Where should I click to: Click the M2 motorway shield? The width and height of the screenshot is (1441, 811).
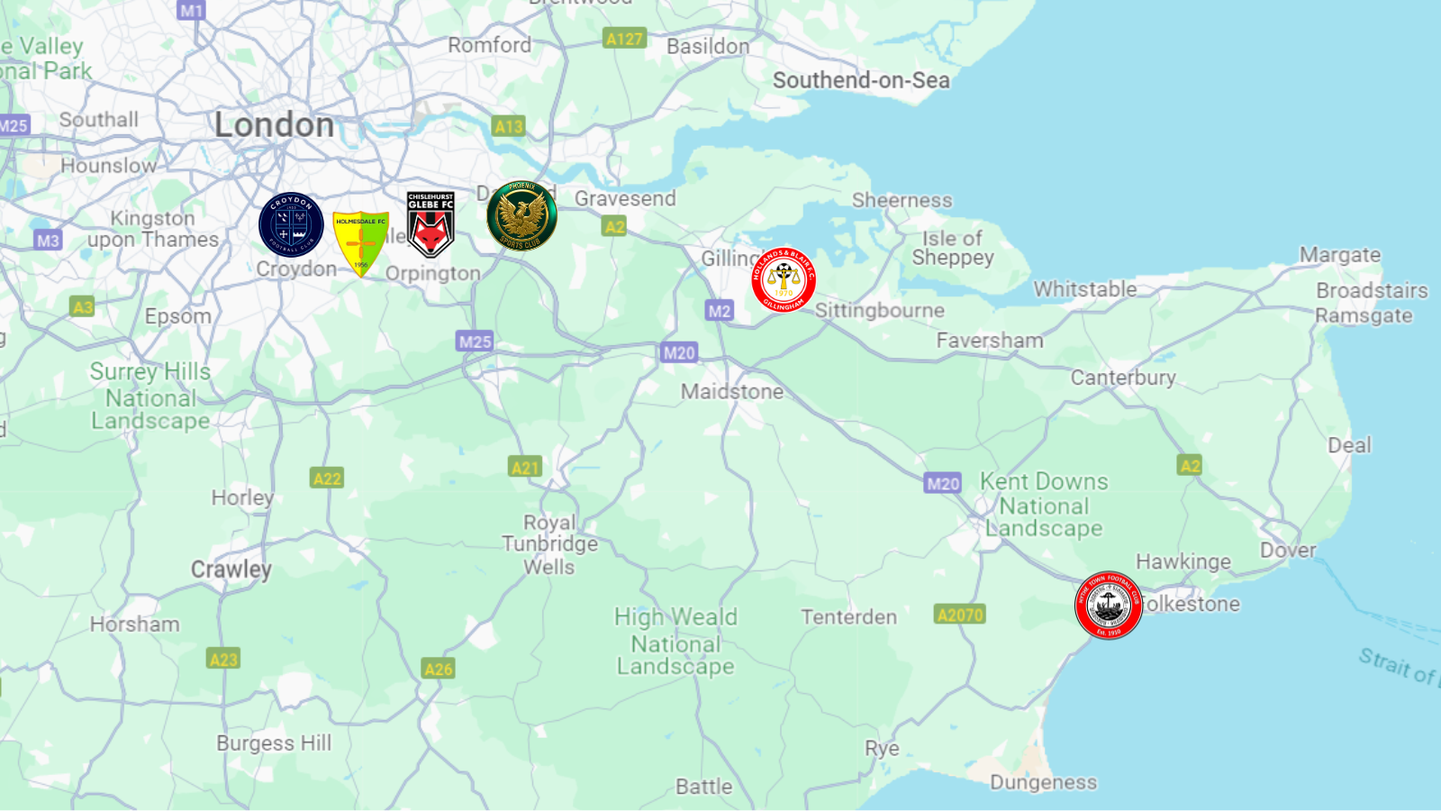(719, 311)
